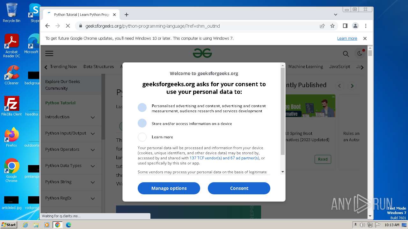Click the taskbar clock 10:13 AM

tap(392, 225)
